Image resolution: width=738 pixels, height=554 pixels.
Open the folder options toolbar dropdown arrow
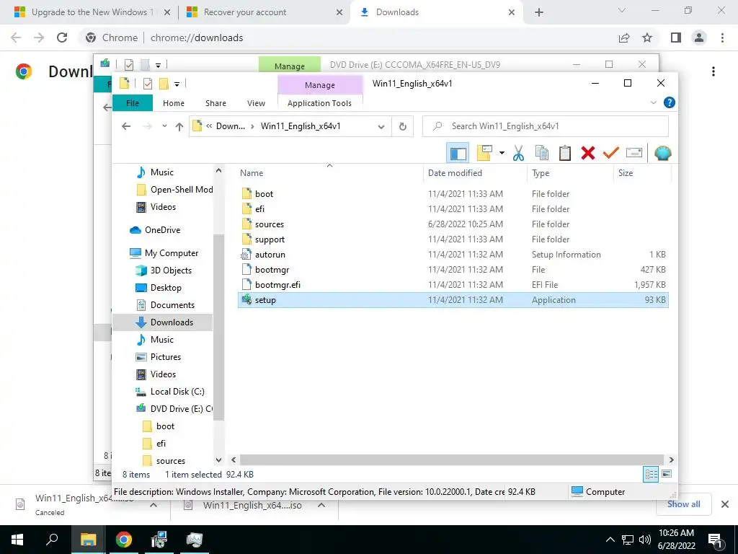[x=502, y=153]
